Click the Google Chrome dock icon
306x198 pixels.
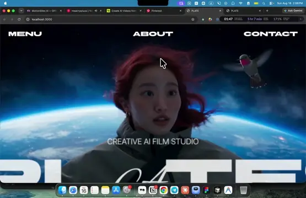(x=164, y=190)
